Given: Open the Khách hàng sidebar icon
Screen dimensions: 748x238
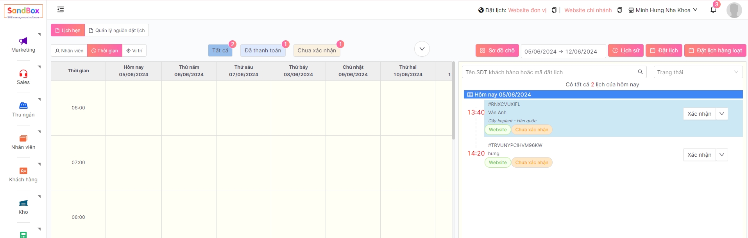Looking at the screenshot, I should pos(23,171).
